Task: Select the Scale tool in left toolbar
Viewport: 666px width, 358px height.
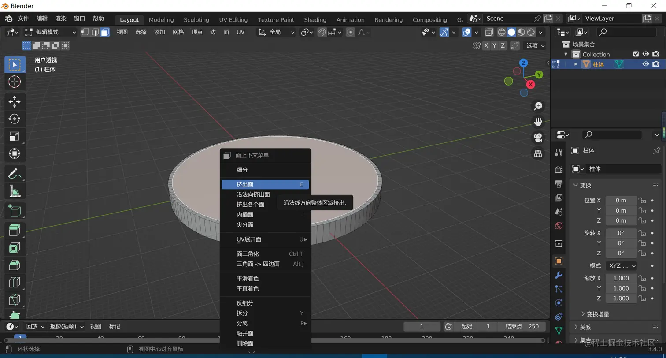Action: [15, 136]
